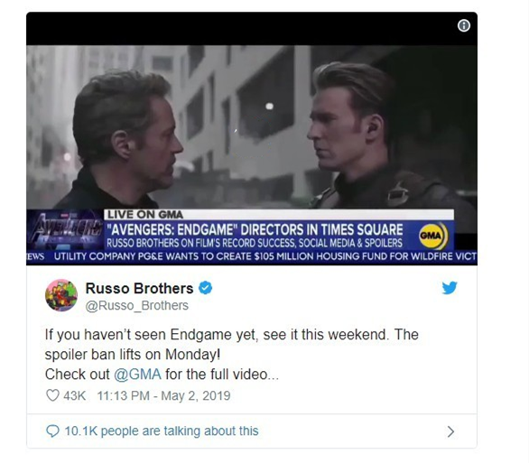Image resolution: width=529 pixels, height=463 pixels.
Task: Click the 43K likes count
Action: [75, 395]
